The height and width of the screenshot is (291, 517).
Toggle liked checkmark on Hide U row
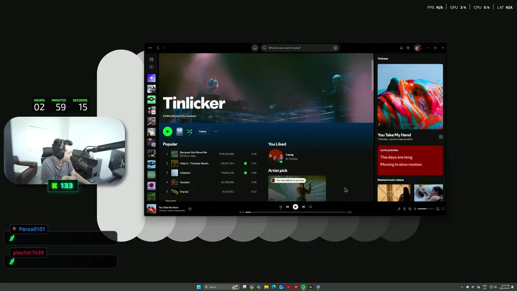tap(245, 163)
